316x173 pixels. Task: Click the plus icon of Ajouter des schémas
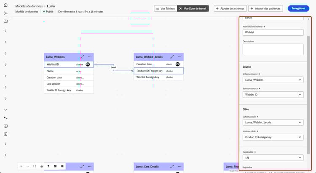pyautogui.click(x=217, y=8)
